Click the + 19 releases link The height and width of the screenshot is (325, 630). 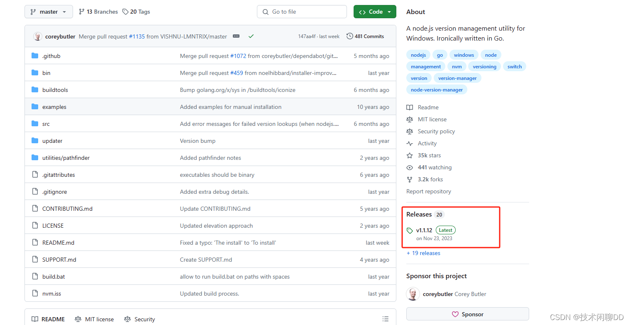point(423,253)
